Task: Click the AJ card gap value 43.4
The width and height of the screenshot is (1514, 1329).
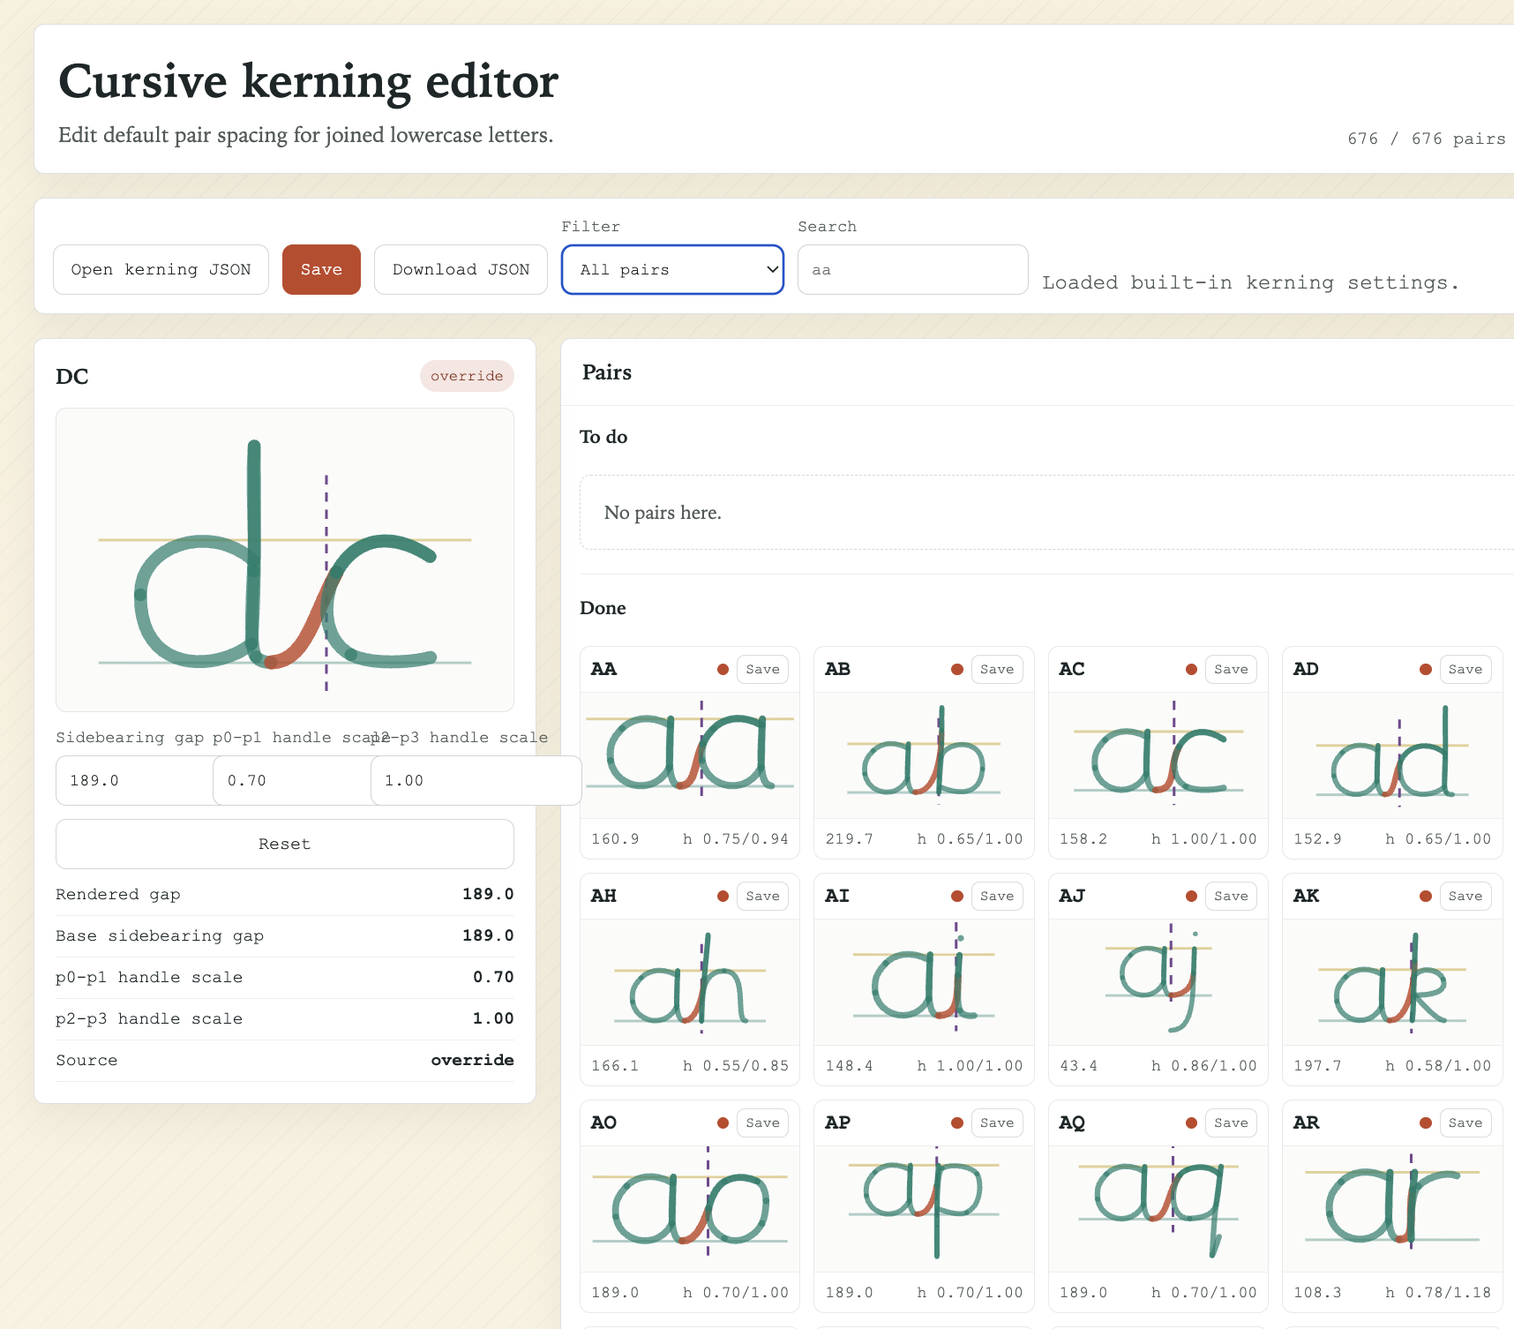Action: pyautogui.click(x=1079, y=1066)
